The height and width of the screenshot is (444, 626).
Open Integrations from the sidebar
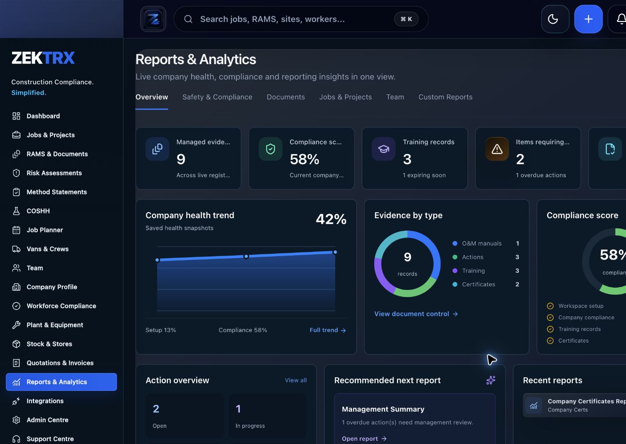pyautogui.click(x=62, y=401)
